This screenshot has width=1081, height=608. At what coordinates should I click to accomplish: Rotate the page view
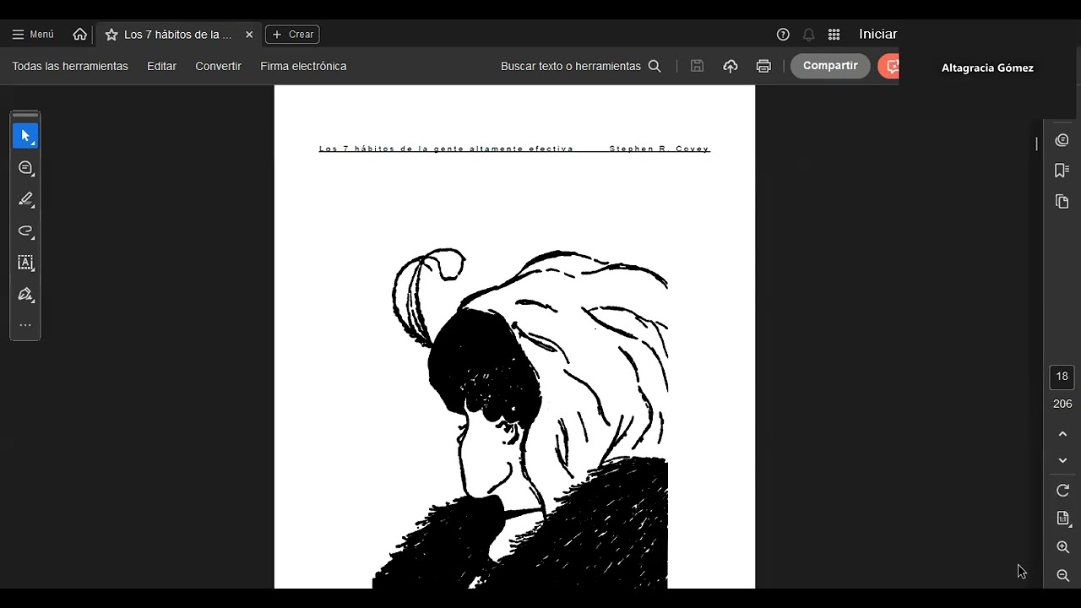[1062, 491]
